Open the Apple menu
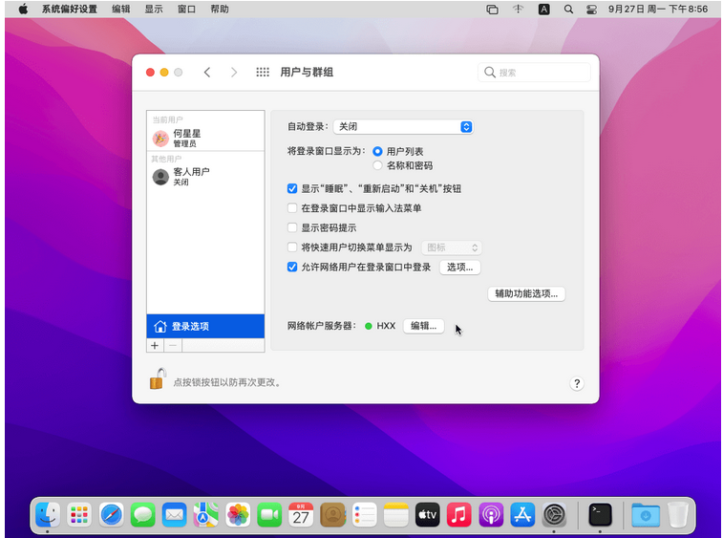This screenshot has width=723, height=538. click(x=23, y=10)
